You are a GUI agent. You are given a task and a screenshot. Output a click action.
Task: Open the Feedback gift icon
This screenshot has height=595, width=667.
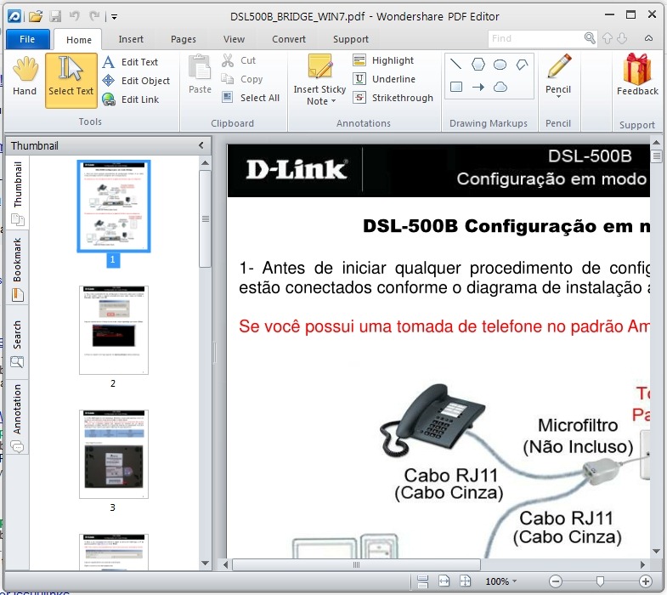(x=637, y=70)
